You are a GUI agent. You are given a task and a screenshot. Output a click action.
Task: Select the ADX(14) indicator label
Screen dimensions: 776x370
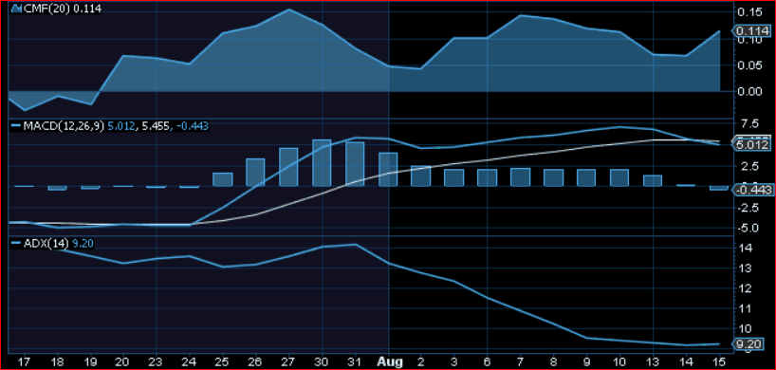pyautogui.click(x=47, y=243)
